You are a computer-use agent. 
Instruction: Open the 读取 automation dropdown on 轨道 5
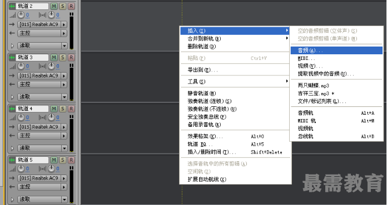click(x=42, y=199)
